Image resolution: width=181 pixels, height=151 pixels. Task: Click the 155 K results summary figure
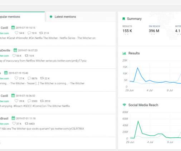(127, 31)
